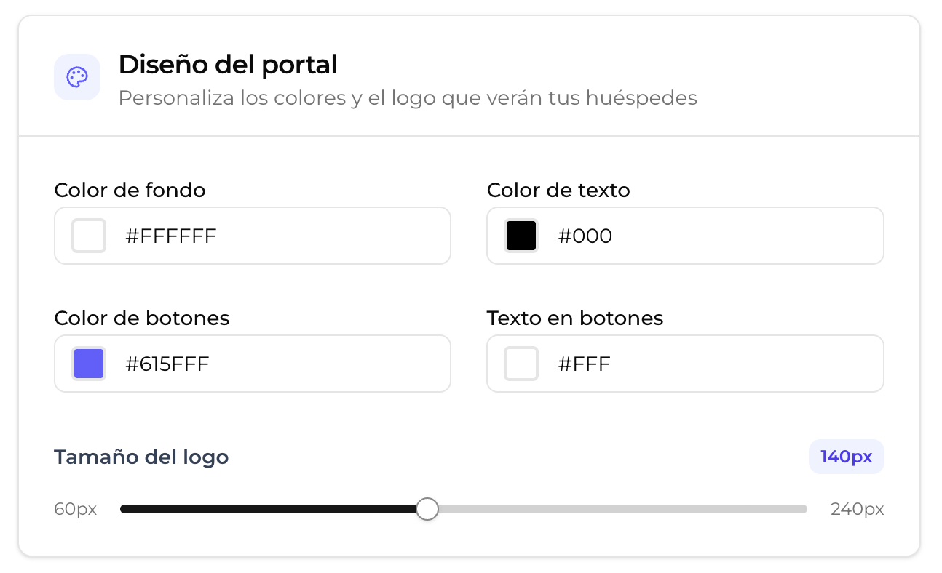Open the white Texto en botones swatch

point(521,364)
